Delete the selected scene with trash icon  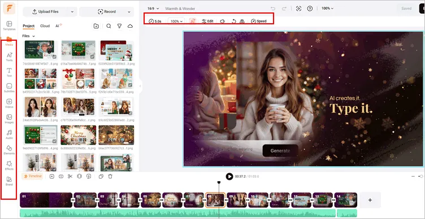pyautogui.click(x=110, y=177)
